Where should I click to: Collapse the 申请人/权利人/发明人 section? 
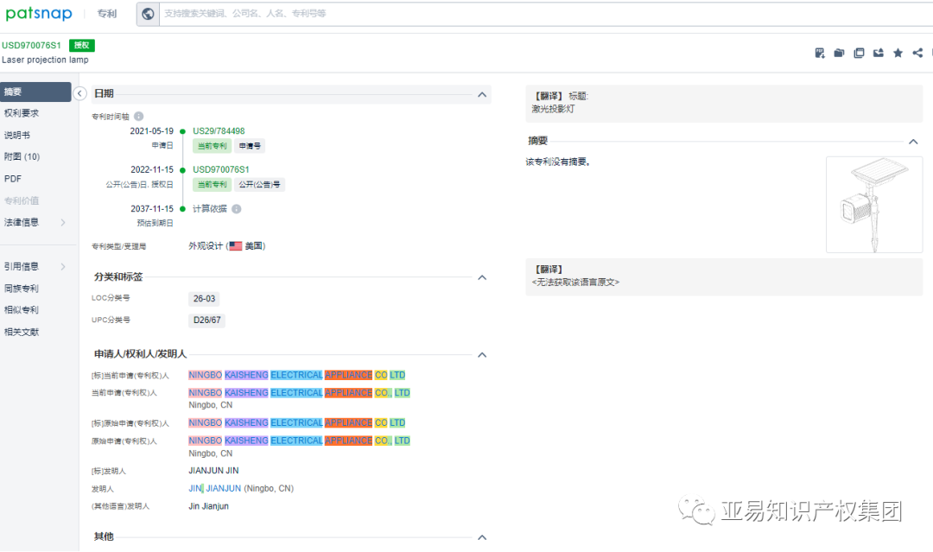(482, 354)
